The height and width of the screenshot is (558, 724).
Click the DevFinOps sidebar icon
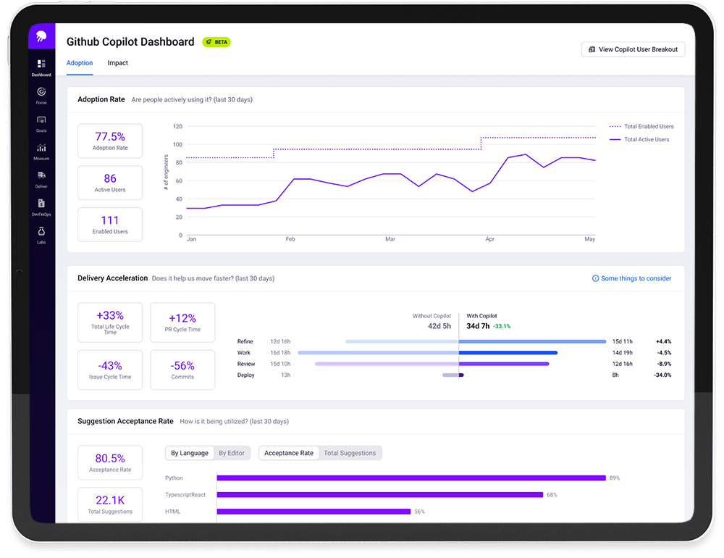tap(41, 204)
